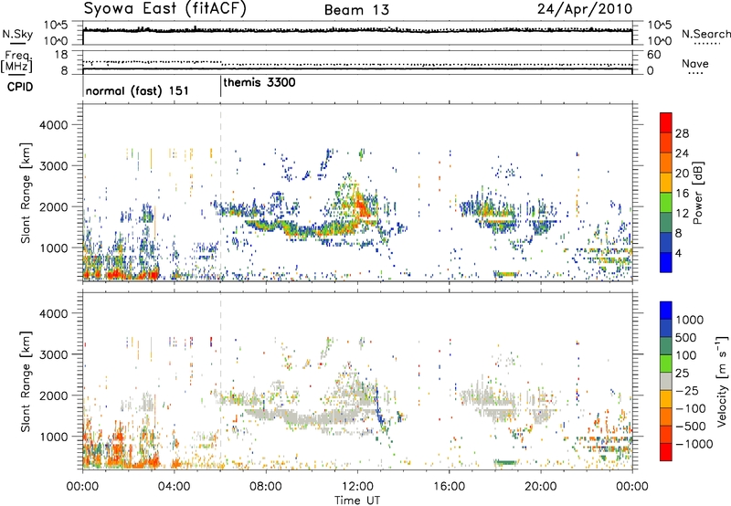Pick the dark blue 500–1000 Velocity colorbar segment
This screenshot has width=731, height=506.
[x=666, y=328]
